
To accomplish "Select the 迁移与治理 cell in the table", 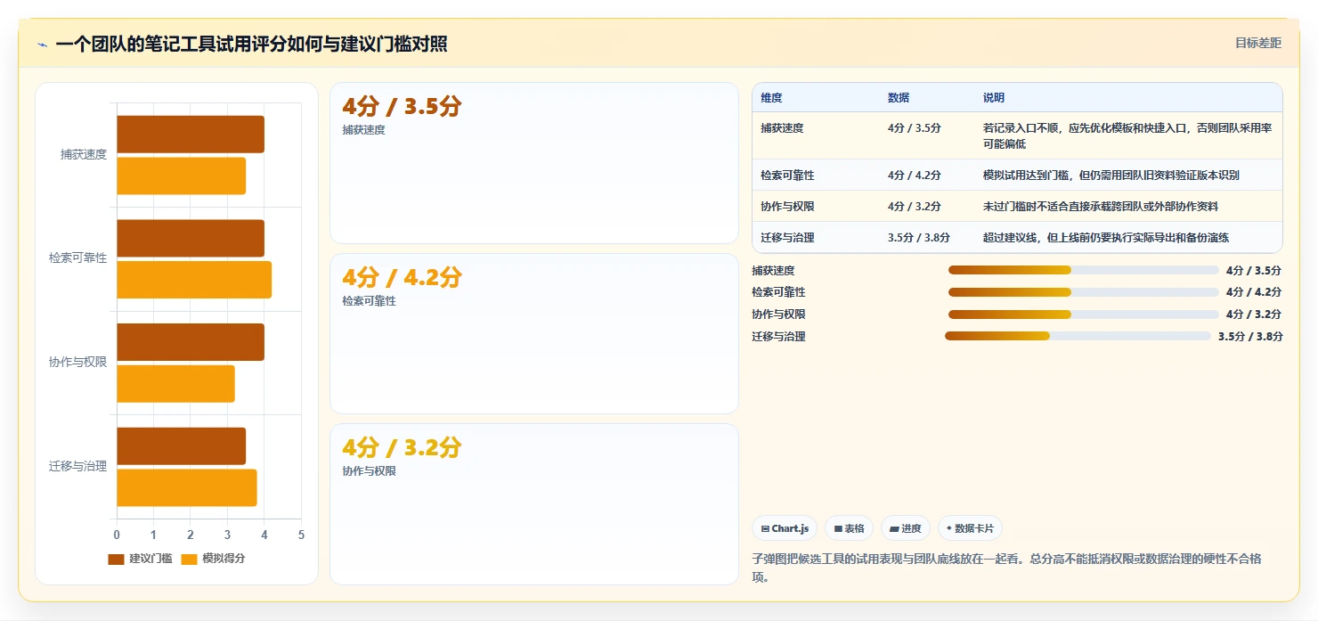I will coord(787,238).
